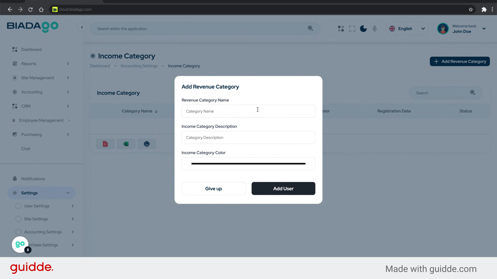Select the User Settings radio circle
Screen dimensions: 497x279
(x=18, y=206)
